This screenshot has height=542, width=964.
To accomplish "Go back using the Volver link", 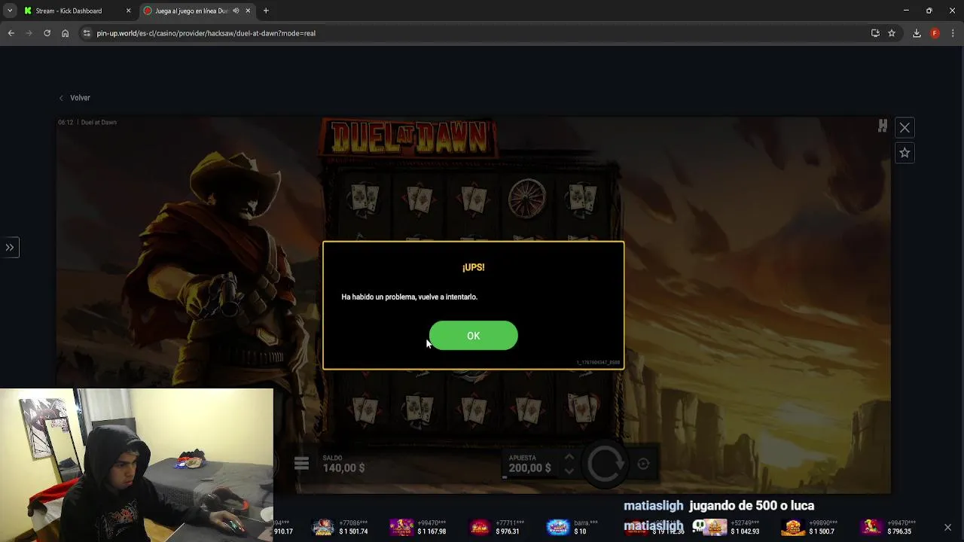I will 75,98.
